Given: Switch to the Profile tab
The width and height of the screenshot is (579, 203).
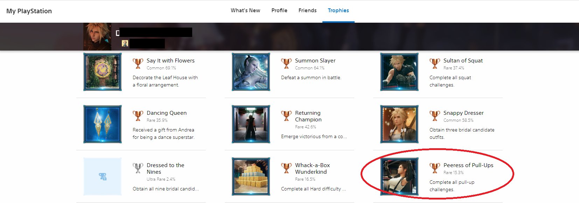Looking at the screenshot, I should (279, 10).
